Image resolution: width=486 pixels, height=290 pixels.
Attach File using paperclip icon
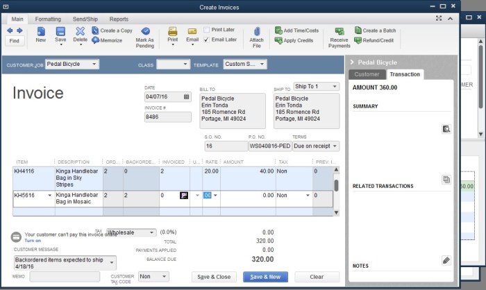tap(257, 32)
